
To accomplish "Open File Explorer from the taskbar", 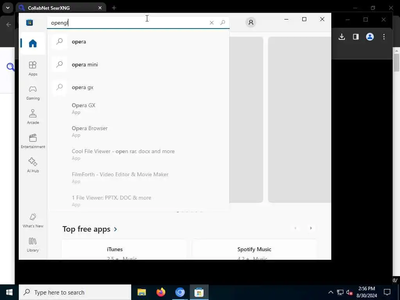I will point(141,292).
